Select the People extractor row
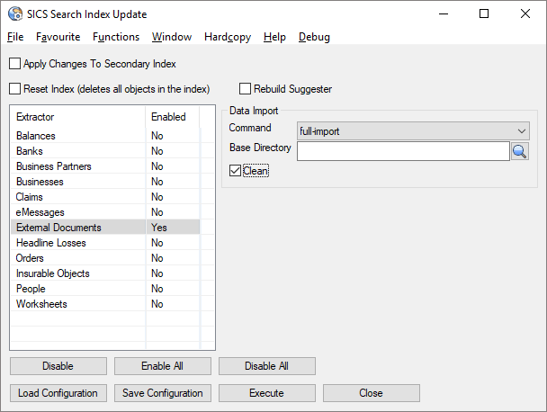Viewport: 547px width, 412px height. (x=105, y=289)
